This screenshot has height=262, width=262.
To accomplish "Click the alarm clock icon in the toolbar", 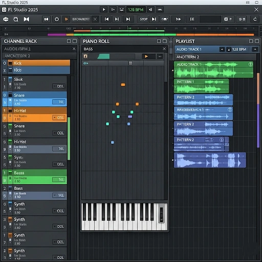I will click(16, 19).
